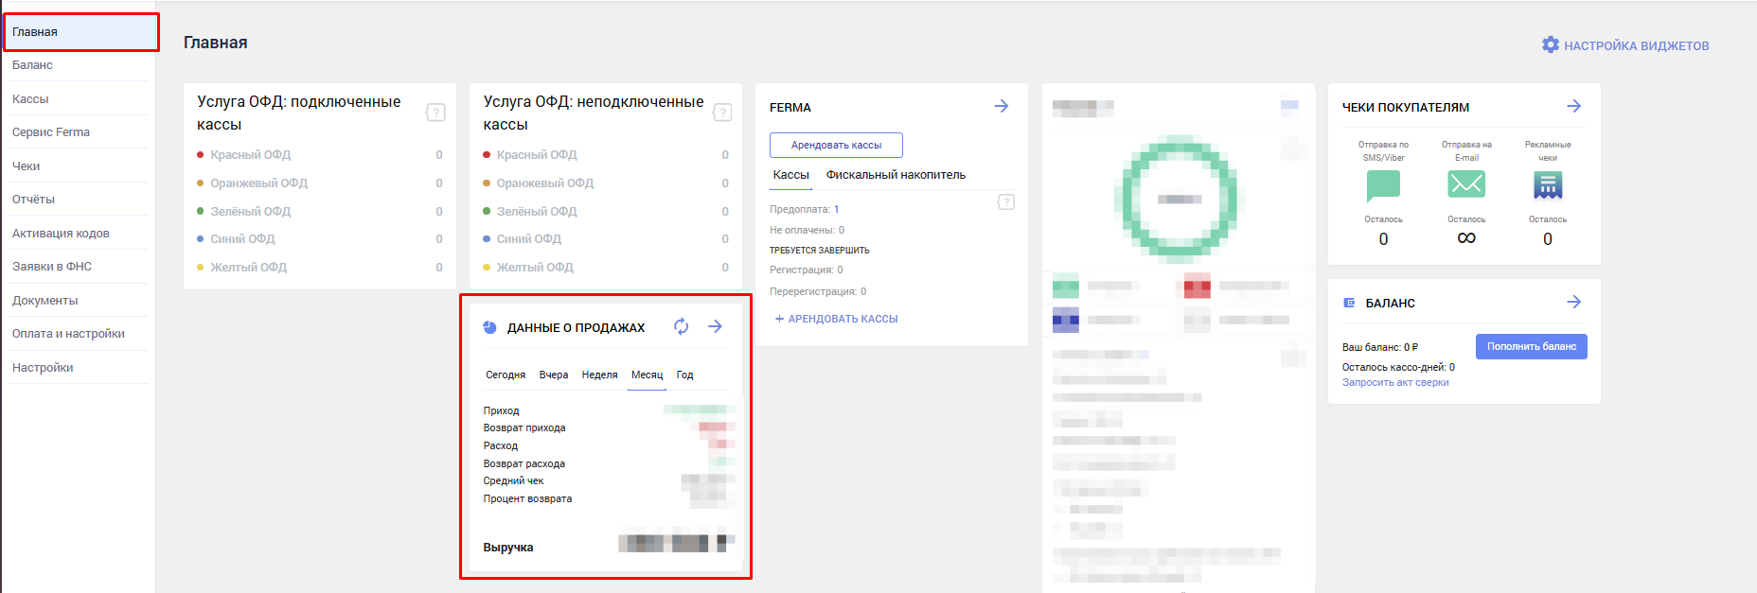Open Кассы in the sidebar menu
The width and height of the screenshot is (1757, 593).
30,99
